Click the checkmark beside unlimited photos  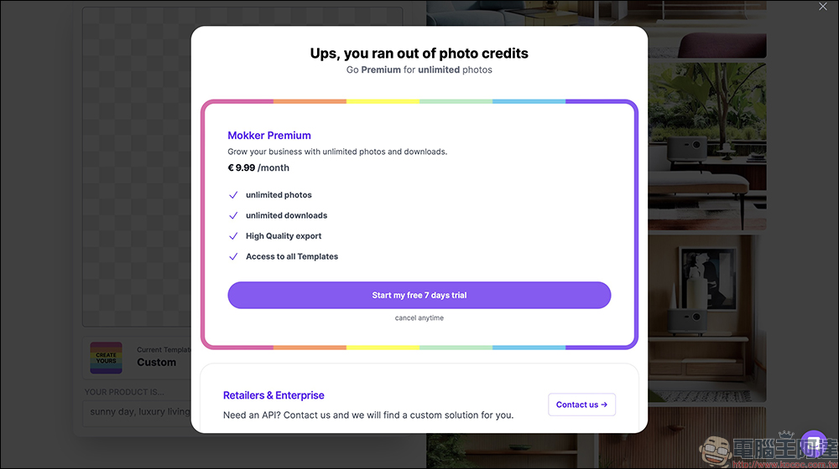click(233, 195)
